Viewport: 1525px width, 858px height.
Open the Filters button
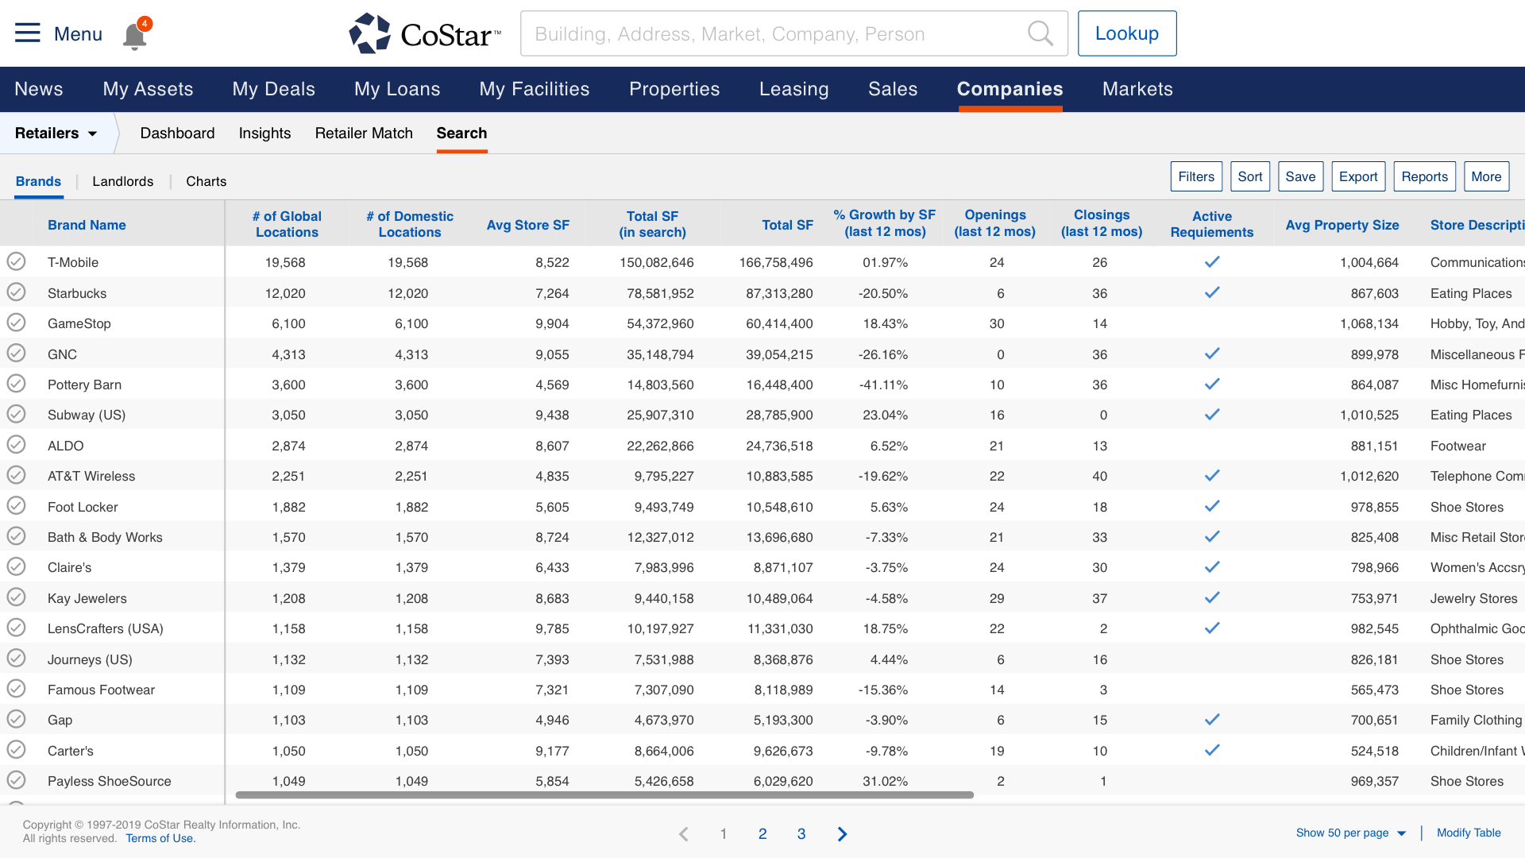(x=1196, y=176)
